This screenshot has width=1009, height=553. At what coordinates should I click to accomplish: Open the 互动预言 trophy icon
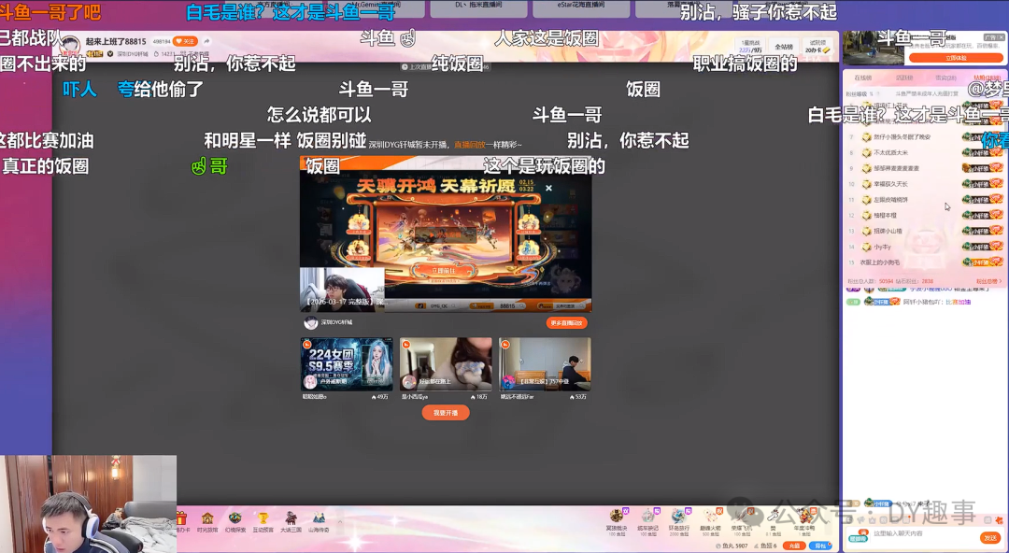click(x=263, y=518)
